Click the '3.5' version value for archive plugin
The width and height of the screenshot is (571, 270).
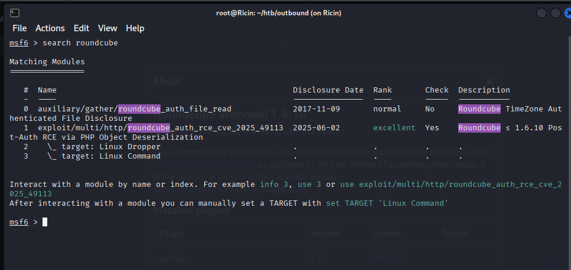pos(315,259)
